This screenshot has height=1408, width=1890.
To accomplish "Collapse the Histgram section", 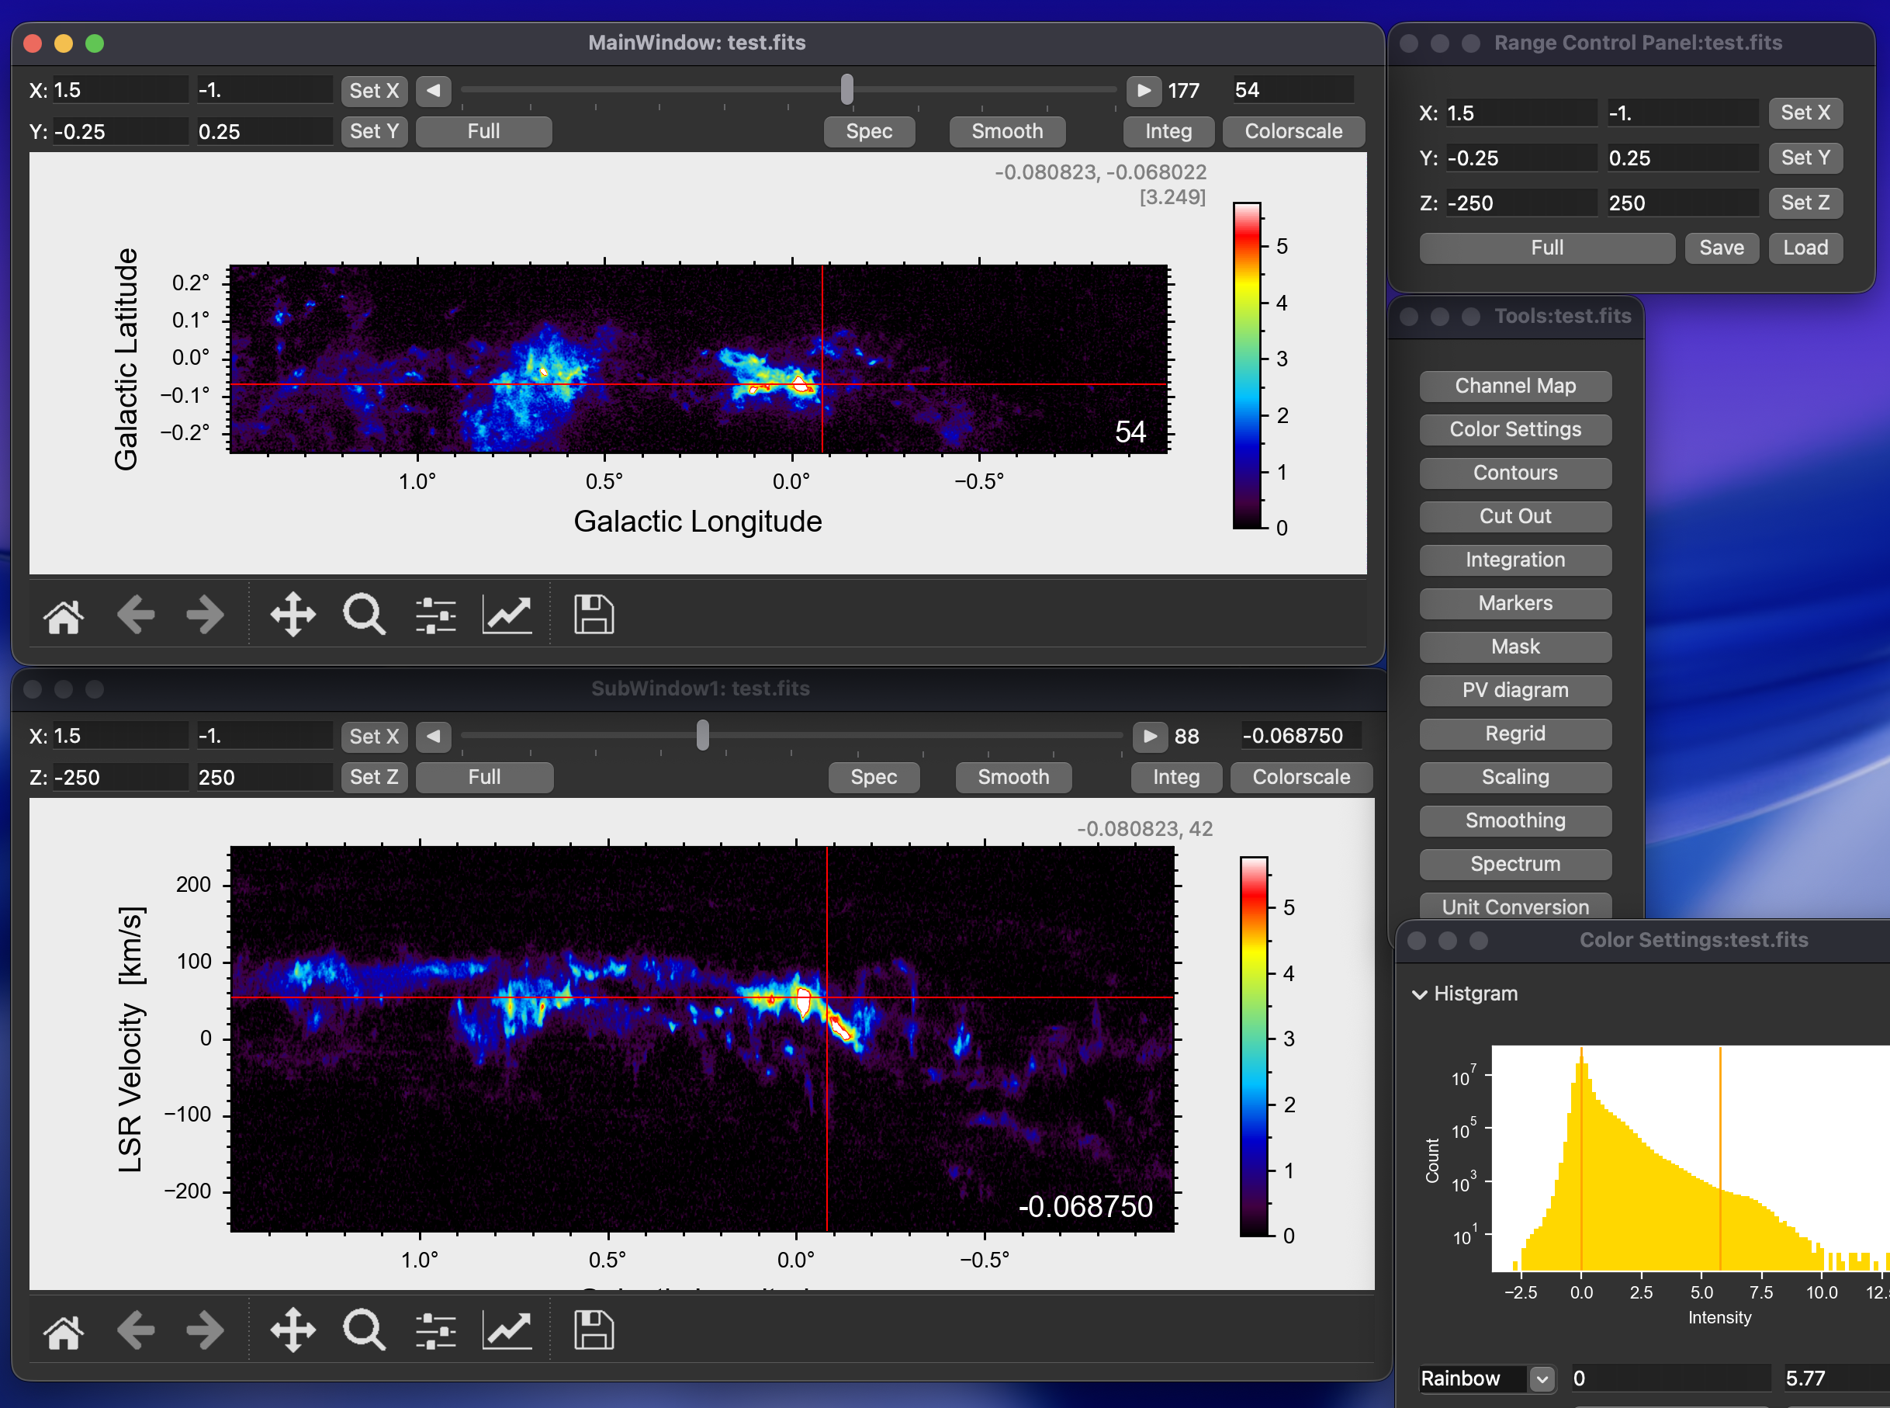I will tap(1420, 994).
